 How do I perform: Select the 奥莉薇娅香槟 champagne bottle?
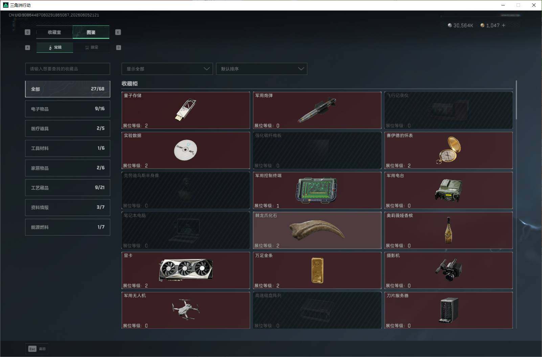pyautogui.click(x=449, y=230)
